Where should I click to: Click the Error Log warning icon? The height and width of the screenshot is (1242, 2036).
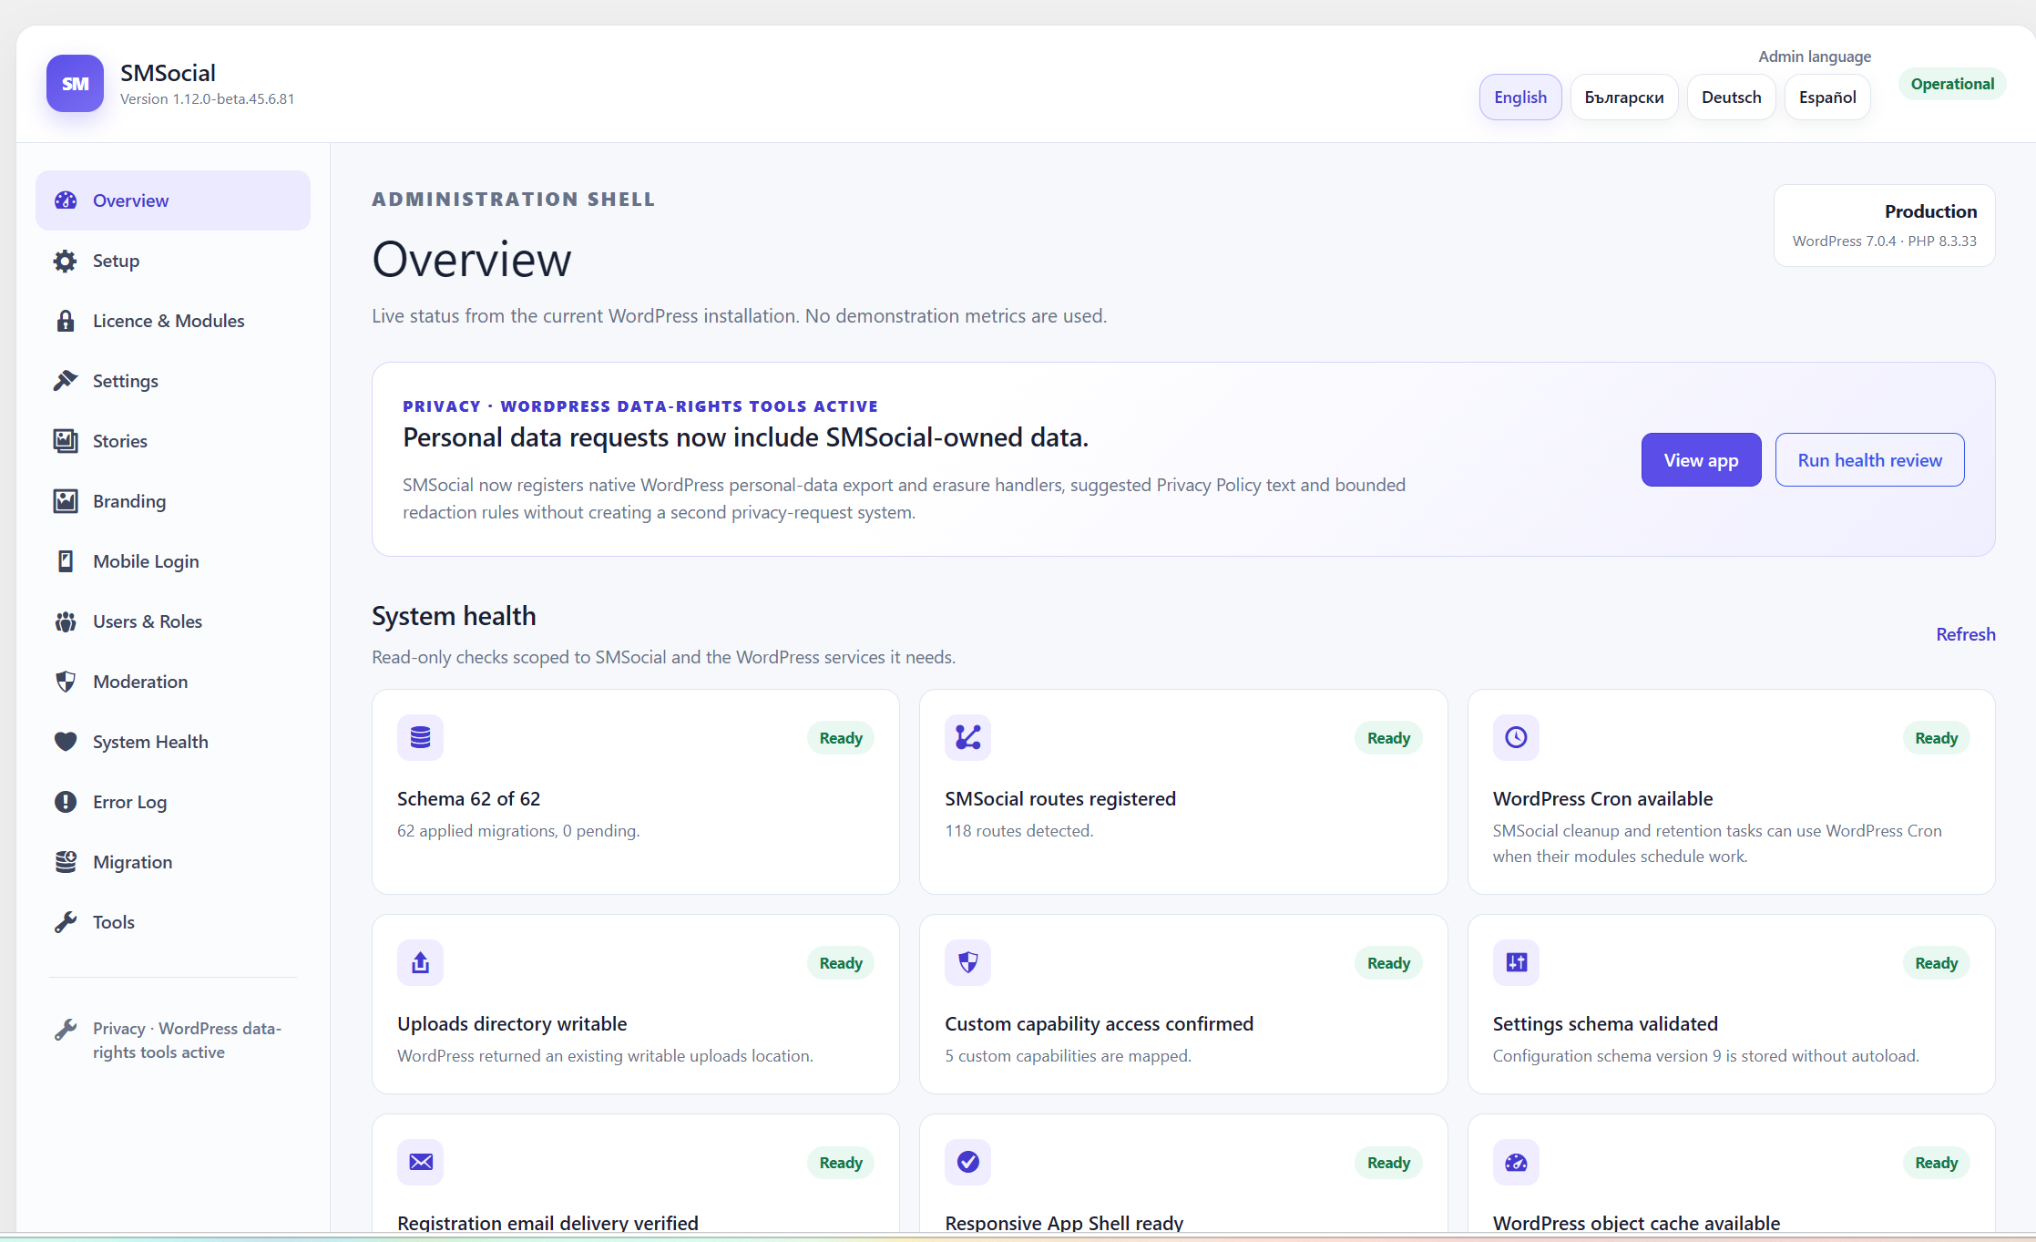click(x=66, y=802)
